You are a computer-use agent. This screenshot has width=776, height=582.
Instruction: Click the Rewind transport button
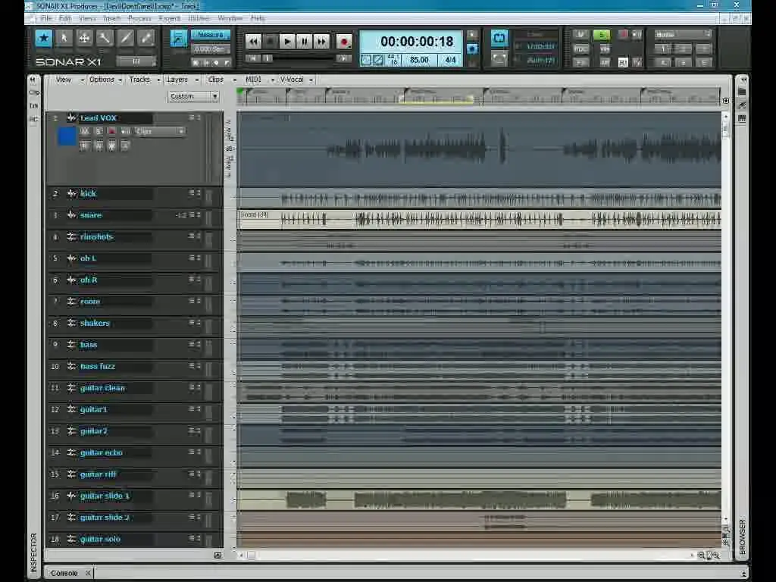coord(253,42)
